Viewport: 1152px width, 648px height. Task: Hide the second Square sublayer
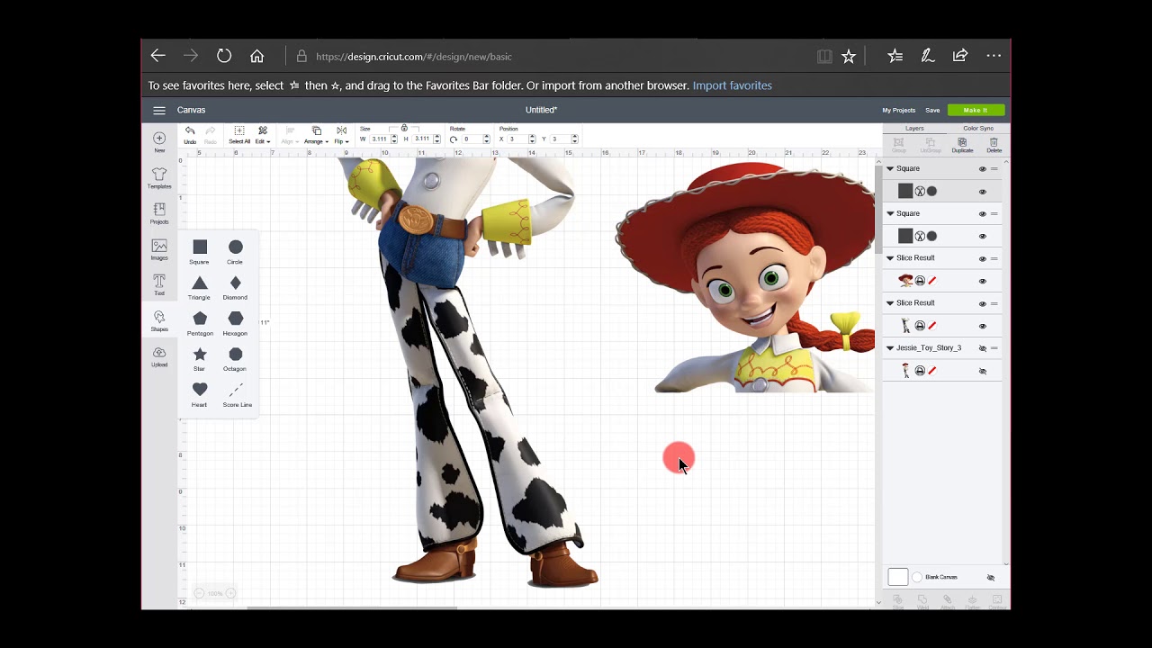(983, 237)
